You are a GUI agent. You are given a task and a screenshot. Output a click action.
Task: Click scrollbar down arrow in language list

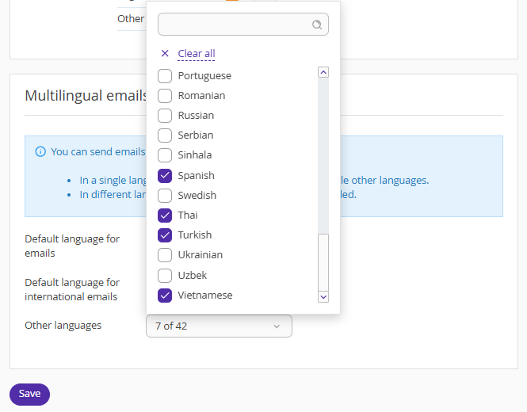point(323,296)
